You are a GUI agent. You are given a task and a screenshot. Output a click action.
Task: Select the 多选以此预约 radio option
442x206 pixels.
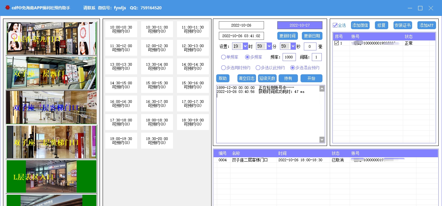[258, 67]
